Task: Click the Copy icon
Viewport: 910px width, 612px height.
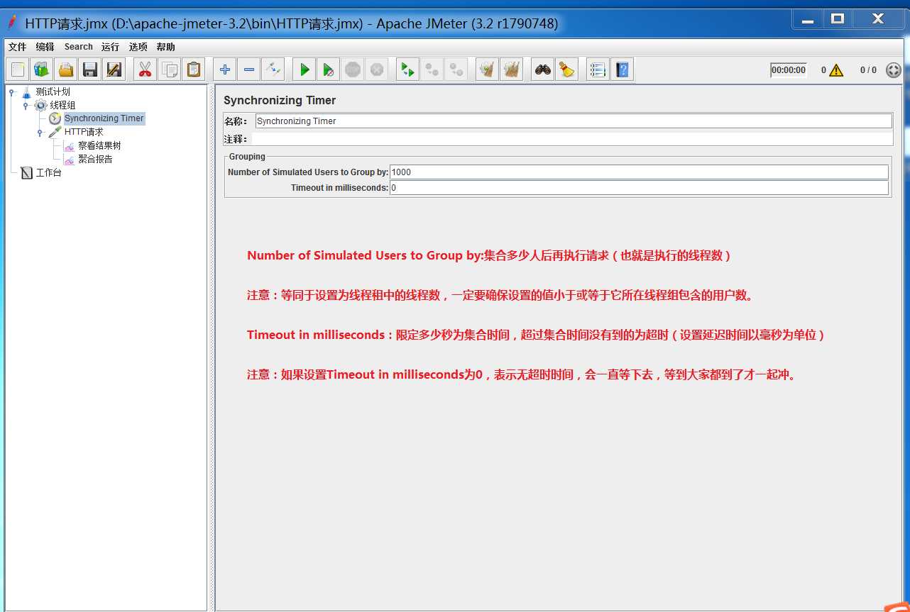Action: [x=169, y=69]
